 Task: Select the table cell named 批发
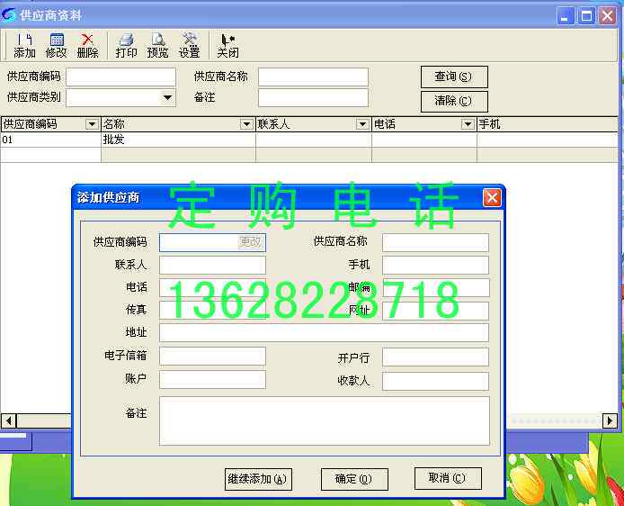pyautogui.click(x=178, y=140)
